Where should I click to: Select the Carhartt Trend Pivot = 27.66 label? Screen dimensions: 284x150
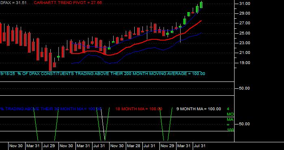point(68,3)
